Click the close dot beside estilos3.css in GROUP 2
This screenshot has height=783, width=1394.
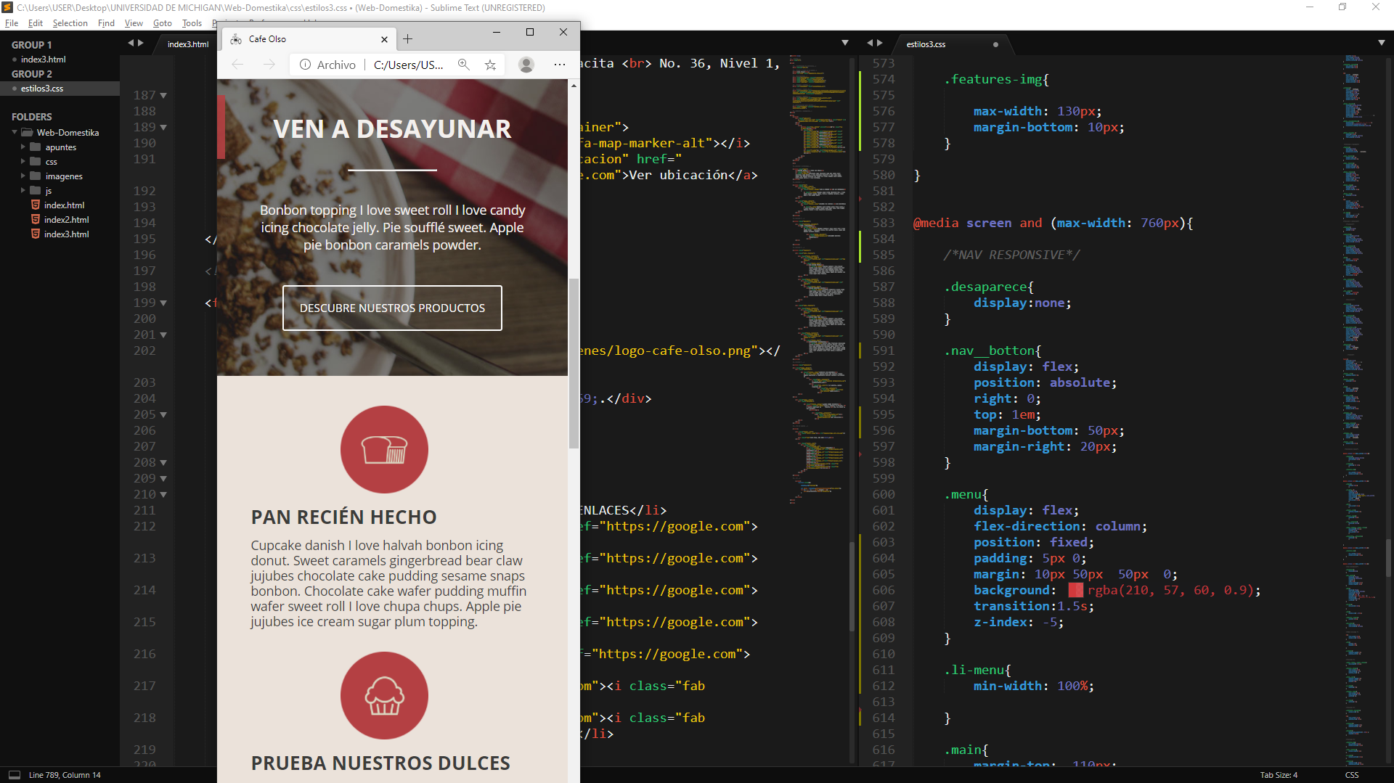(15, 89)
